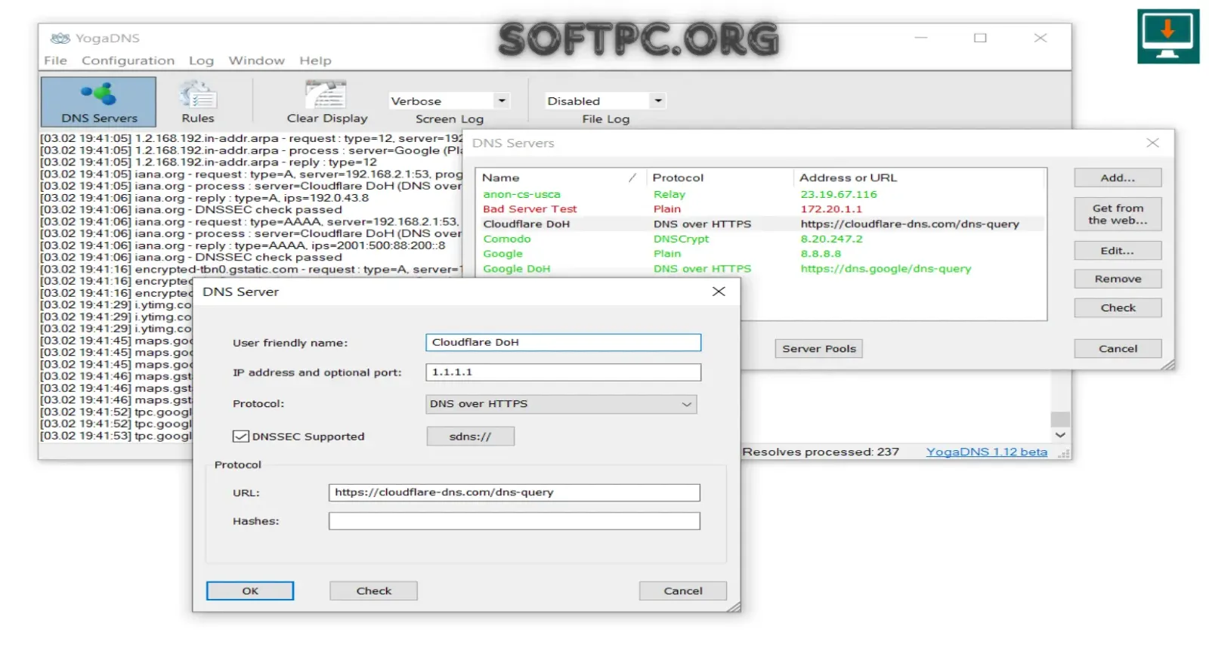Open the Help menu

point(315,60)
